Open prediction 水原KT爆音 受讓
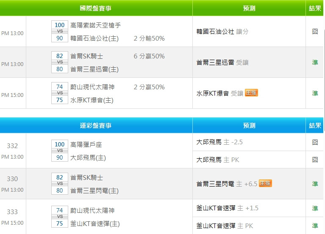The height and width of the screenshot is (234, 325). (220, 94)
